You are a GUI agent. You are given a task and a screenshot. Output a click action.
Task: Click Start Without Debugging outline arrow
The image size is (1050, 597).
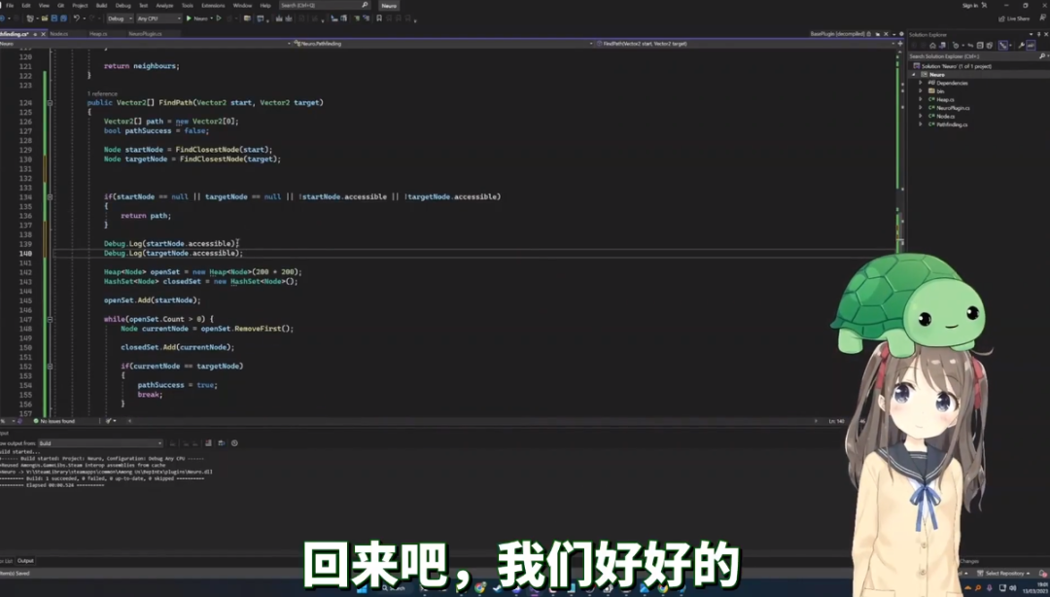pos(219,18)
